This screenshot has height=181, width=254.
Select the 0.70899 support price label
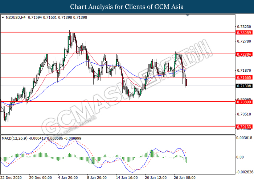(x=244, y=102)
